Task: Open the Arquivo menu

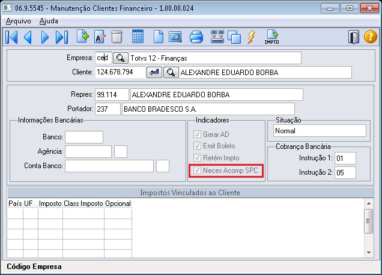Action: [18, 21]
